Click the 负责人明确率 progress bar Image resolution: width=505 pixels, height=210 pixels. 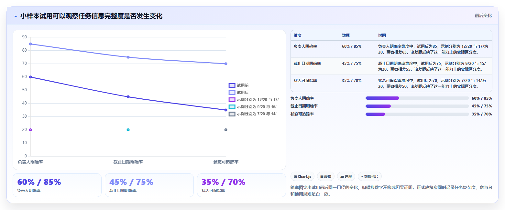[x=417, y=98]
